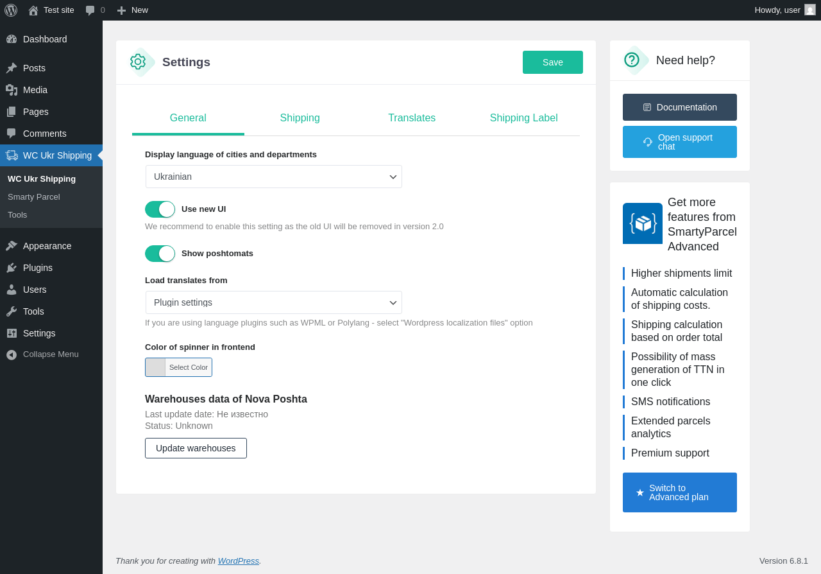This screenshot has height=574, width=821.
Task: Switch to the General tab
Action: coord(188,118)
